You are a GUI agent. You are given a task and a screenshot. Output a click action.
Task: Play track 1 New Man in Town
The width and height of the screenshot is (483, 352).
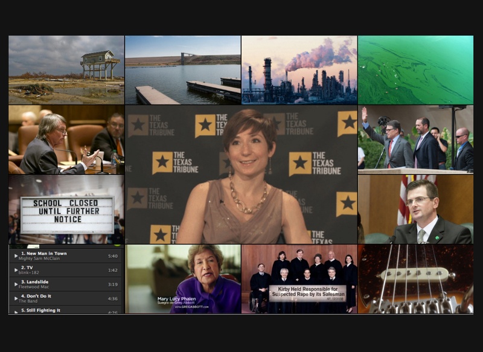pos(16,256)
